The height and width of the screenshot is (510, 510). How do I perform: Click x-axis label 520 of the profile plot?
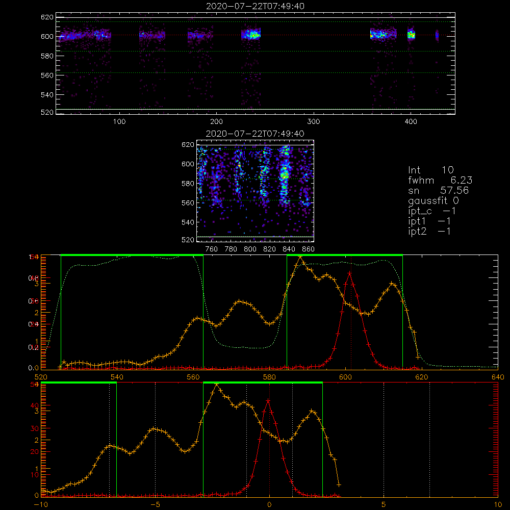point(41,377)
